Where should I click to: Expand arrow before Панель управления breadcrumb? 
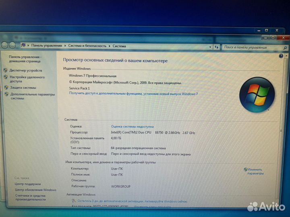(x=28, y=45)
